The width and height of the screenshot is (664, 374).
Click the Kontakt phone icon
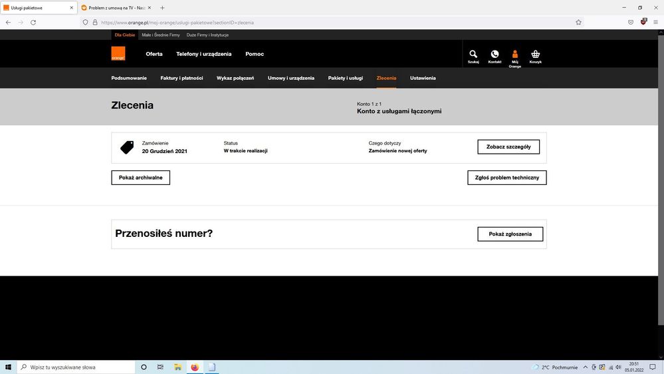click(x=495, y=55)
